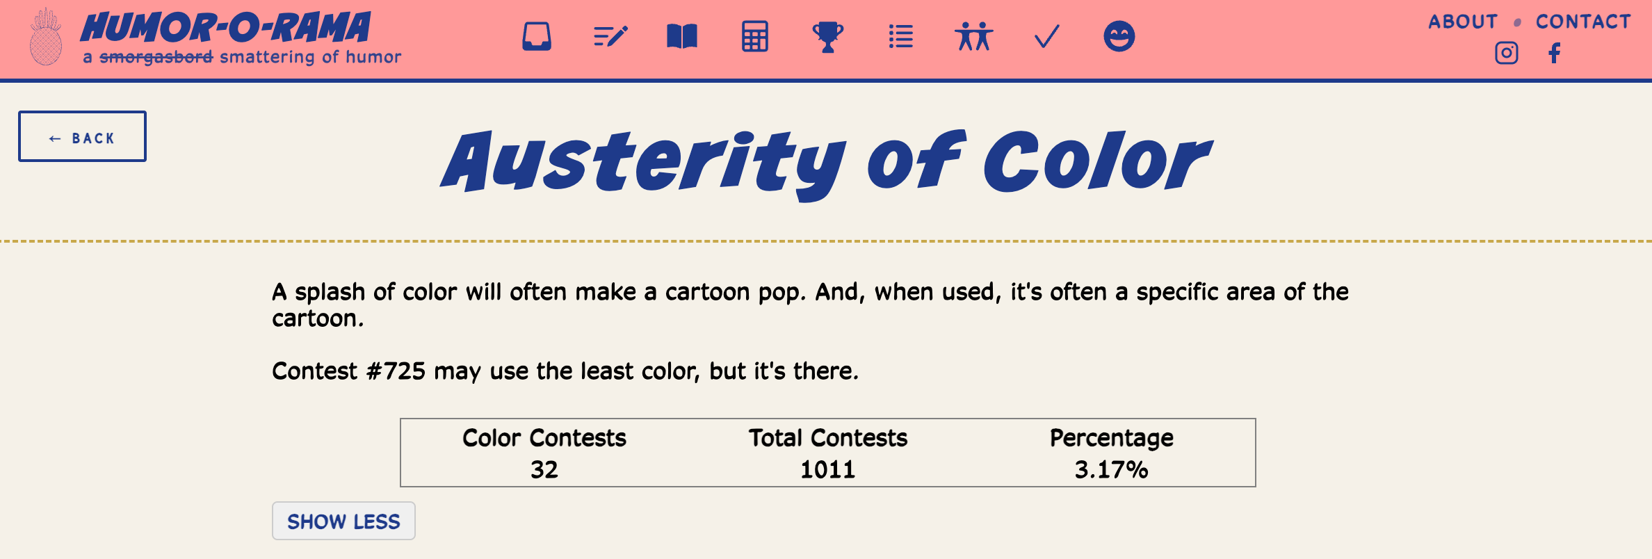Open the grid table icon
Screen dimensions: 1652x559
click(755, 36)
